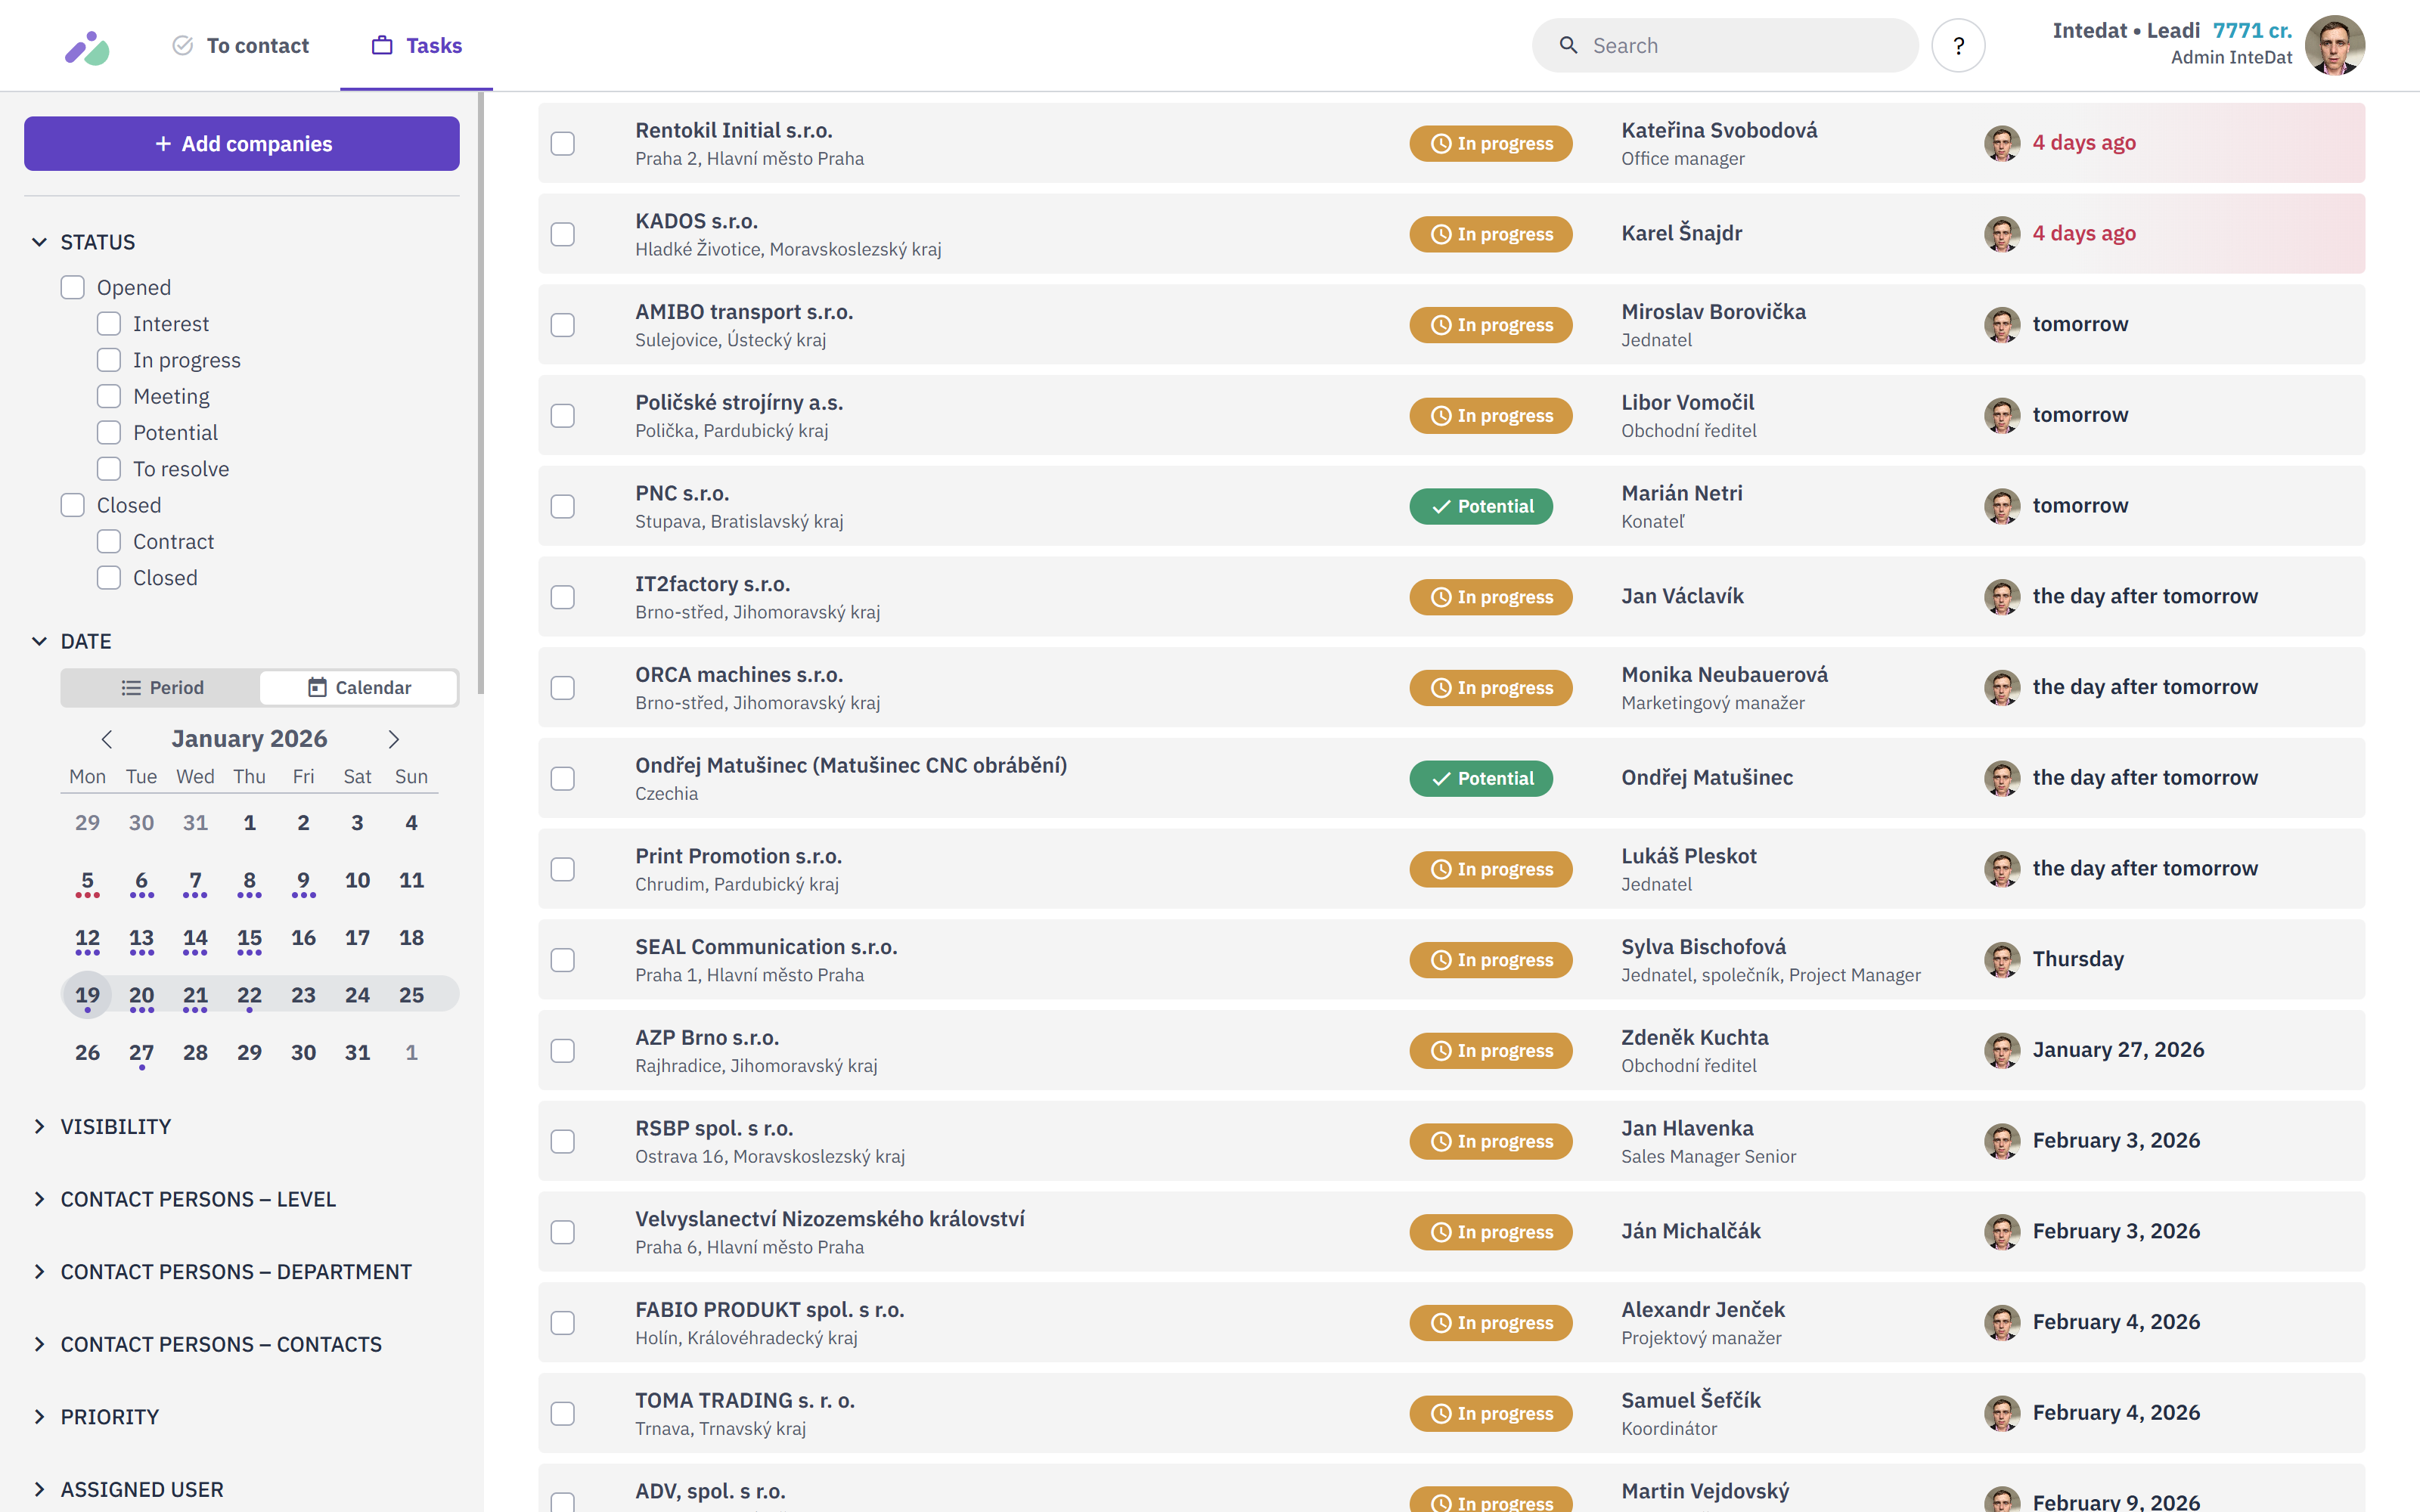The image size is (2420, 1512).
Task: Click the Leadi logo icon
Action: tap(87, 46)
